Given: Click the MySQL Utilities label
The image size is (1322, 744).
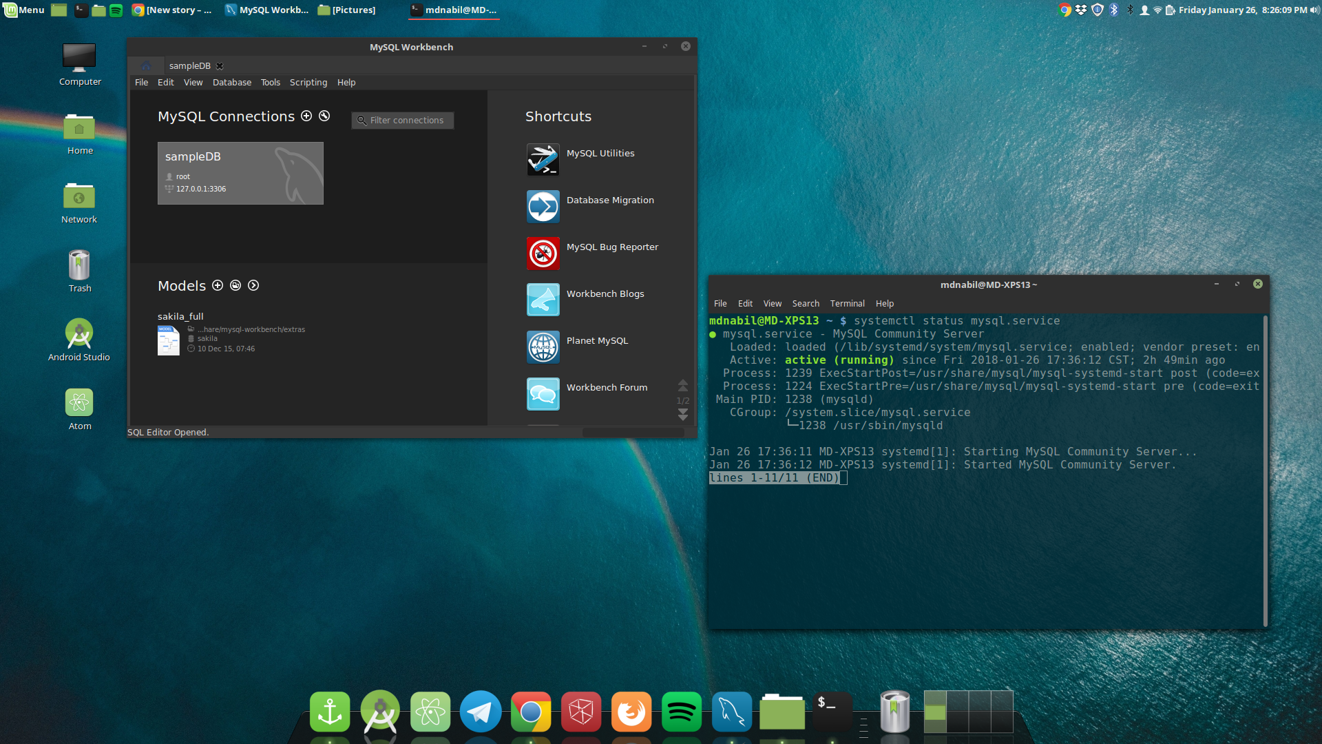Looking at the screenshot, I should [600, 154].
